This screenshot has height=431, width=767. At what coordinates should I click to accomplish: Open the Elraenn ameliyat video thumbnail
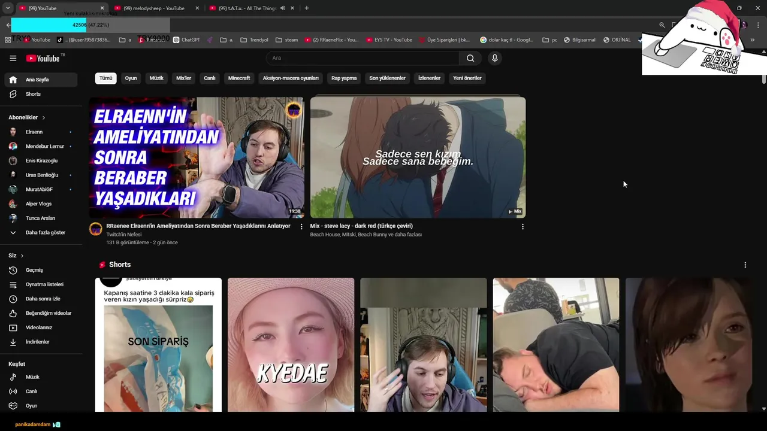point(197,157)
